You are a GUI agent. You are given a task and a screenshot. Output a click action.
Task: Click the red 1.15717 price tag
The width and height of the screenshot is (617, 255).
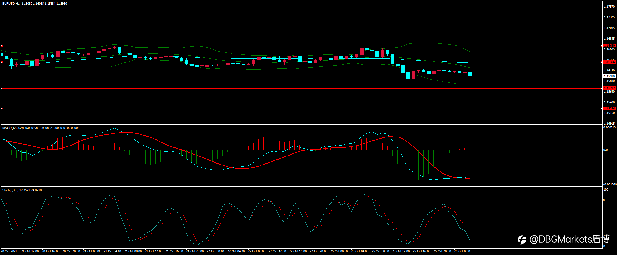tap(609, 88)
